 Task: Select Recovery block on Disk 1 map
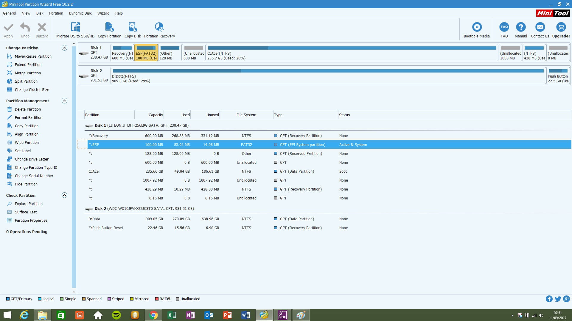pyautogui.click(x=122, y=53)
